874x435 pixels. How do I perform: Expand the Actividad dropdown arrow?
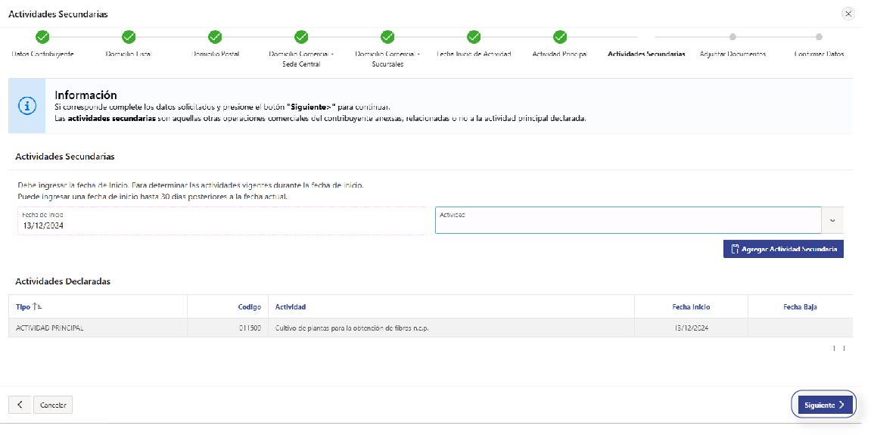(832, 220)
